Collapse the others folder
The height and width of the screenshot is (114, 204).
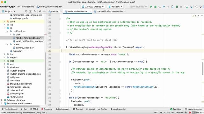(x=8, y=44)
